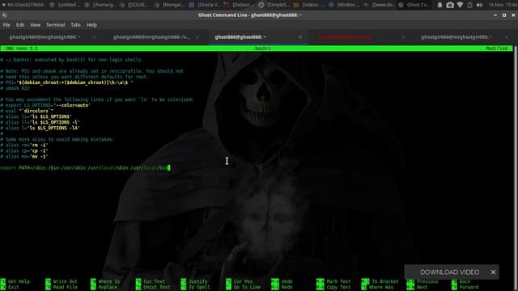Switch to the red-titled terminal tab
518x291 pixels.
[x=345, y=37]
